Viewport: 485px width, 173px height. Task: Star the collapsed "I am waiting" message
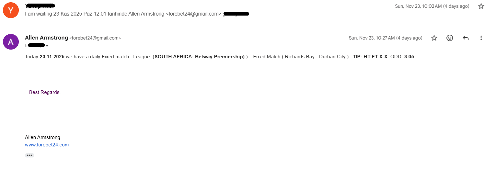pos(481,6)
